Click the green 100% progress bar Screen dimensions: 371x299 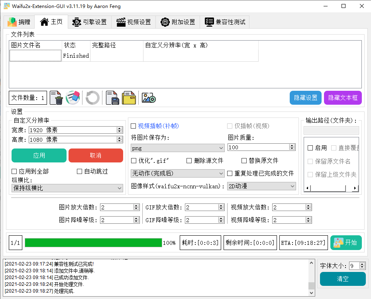click(93, 243)
